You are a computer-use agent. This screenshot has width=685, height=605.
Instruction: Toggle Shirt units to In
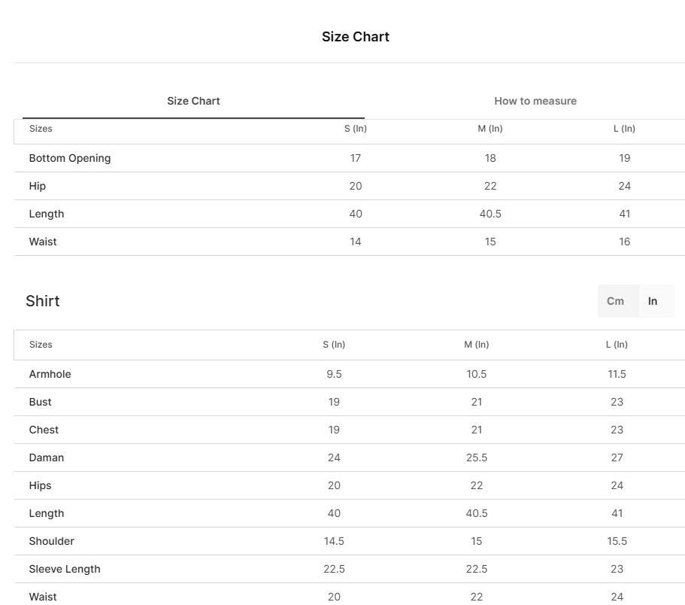pyautogui.click(x=653, y=301)
